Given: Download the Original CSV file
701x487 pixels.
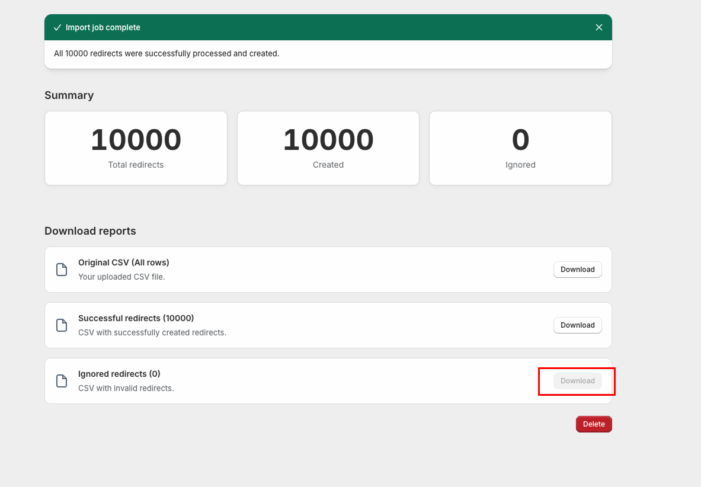Looking at the screenshot, I should (577, 269).
